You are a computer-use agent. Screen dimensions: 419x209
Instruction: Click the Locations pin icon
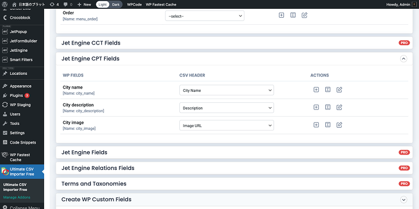pyautogui.click(x=5, y=74)
